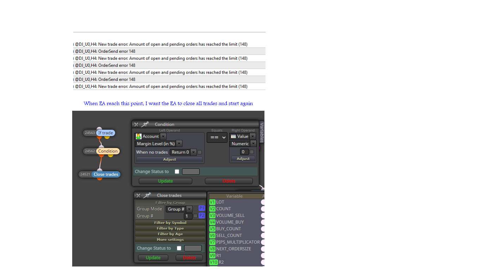The image size is (481, 270).
Task: Select the V7 badge beside PIPS_MULTIPLICATOR
Action: coord(212,242)
